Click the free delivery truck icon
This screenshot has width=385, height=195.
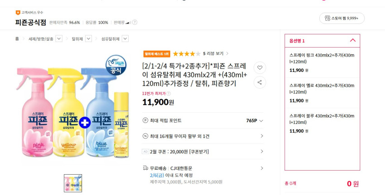[x=145, y=168]
